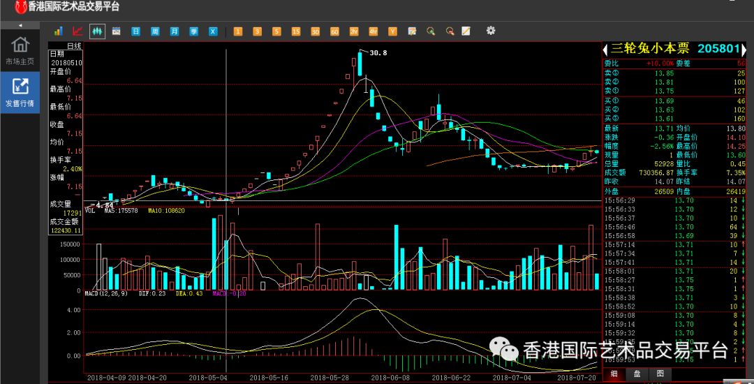This screenshot has height=384, width=754.
Task: Click the trade row at 15:57:14
Action: point(674,244)
